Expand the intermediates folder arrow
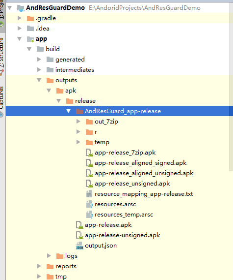This screenshot has height=280, width=233. pos(39,70)
